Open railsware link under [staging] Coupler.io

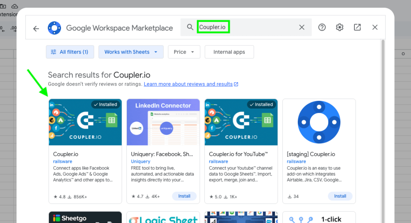pyautogui.click(x=296, y=162)
